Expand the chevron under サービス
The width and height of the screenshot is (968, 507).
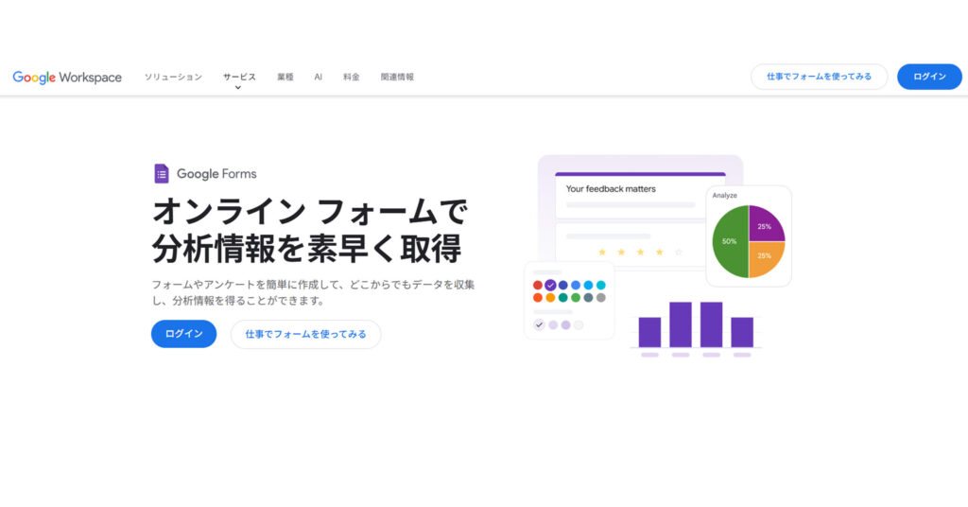click(238, 88)
